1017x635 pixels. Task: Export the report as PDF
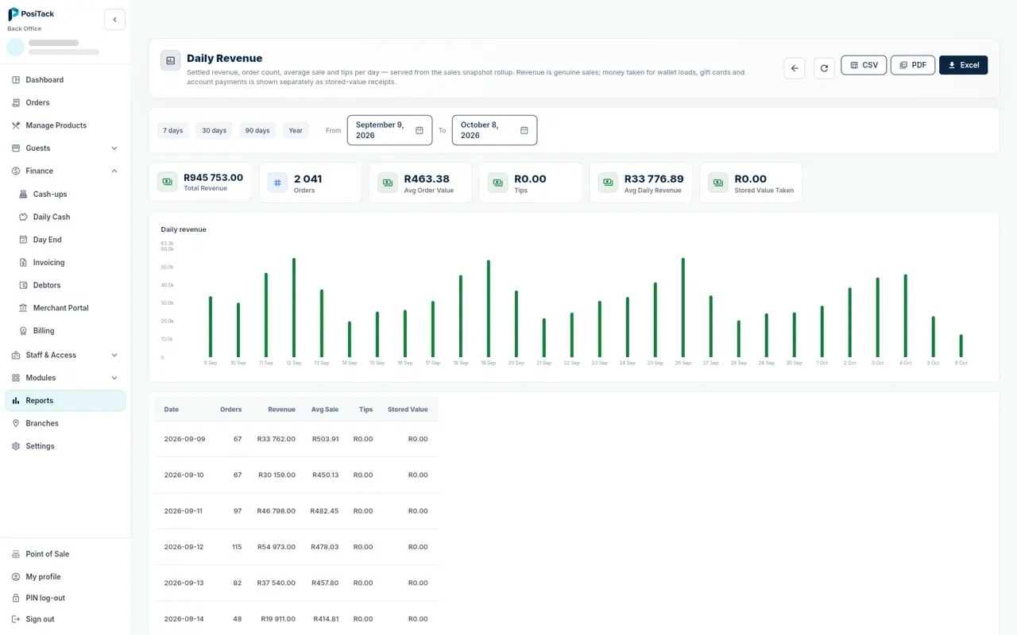click(913, 65)
